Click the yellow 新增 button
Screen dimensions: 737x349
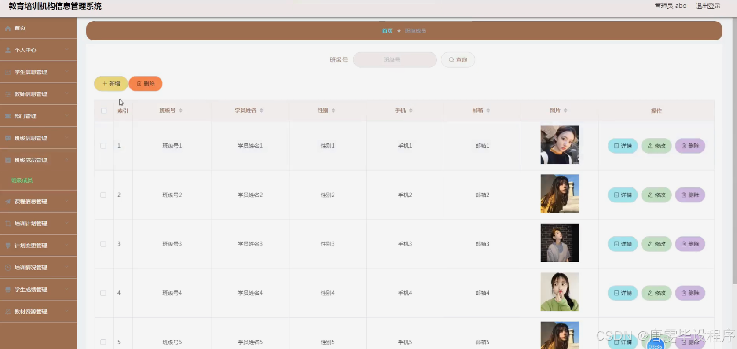click(111, 84)
